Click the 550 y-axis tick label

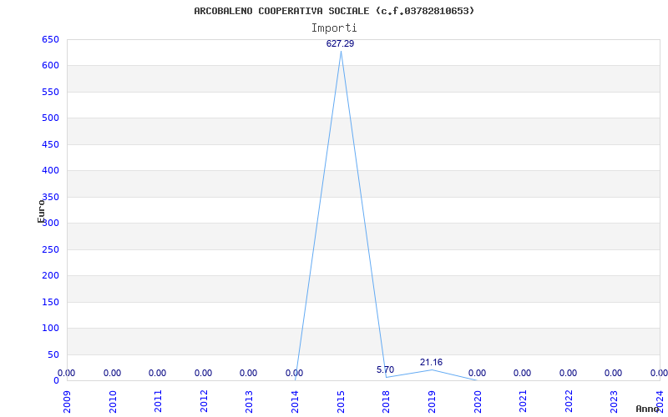pyautogui.click(x=50, y=92)
